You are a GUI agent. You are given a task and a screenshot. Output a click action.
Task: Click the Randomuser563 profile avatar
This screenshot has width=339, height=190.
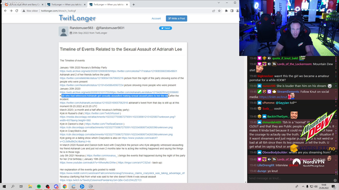point(64,32)
